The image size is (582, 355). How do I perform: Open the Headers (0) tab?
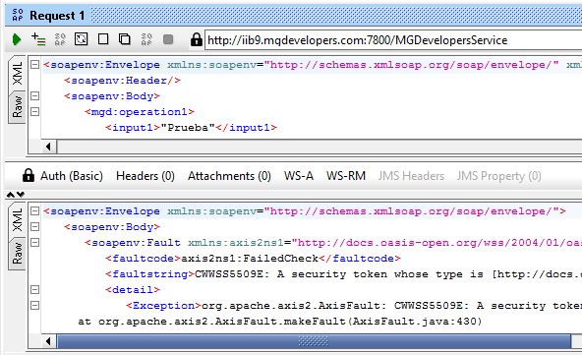pos(145,176)
